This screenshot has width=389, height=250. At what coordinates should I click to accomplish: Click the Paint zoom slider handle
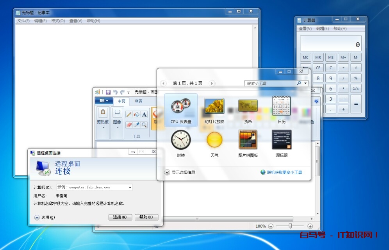(x=290, y=226)
